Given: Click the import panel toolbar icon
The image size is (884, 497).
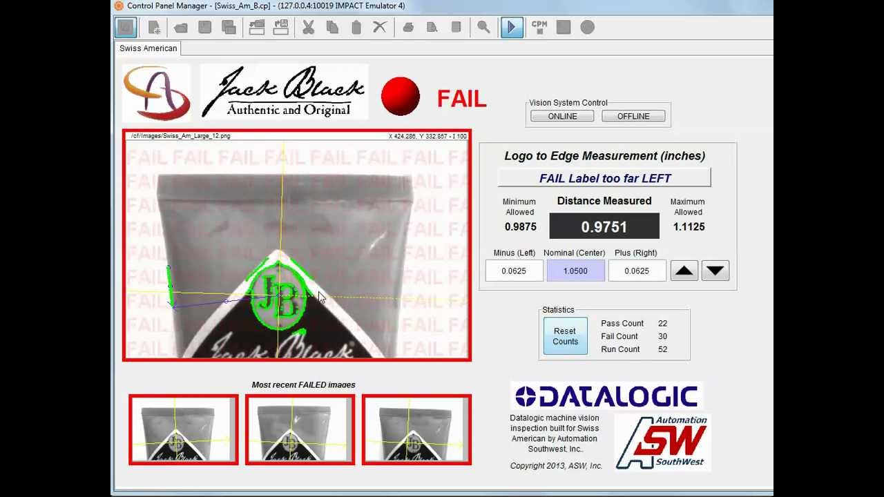Looking at the screenshot, I should click(x=257, y=27).
